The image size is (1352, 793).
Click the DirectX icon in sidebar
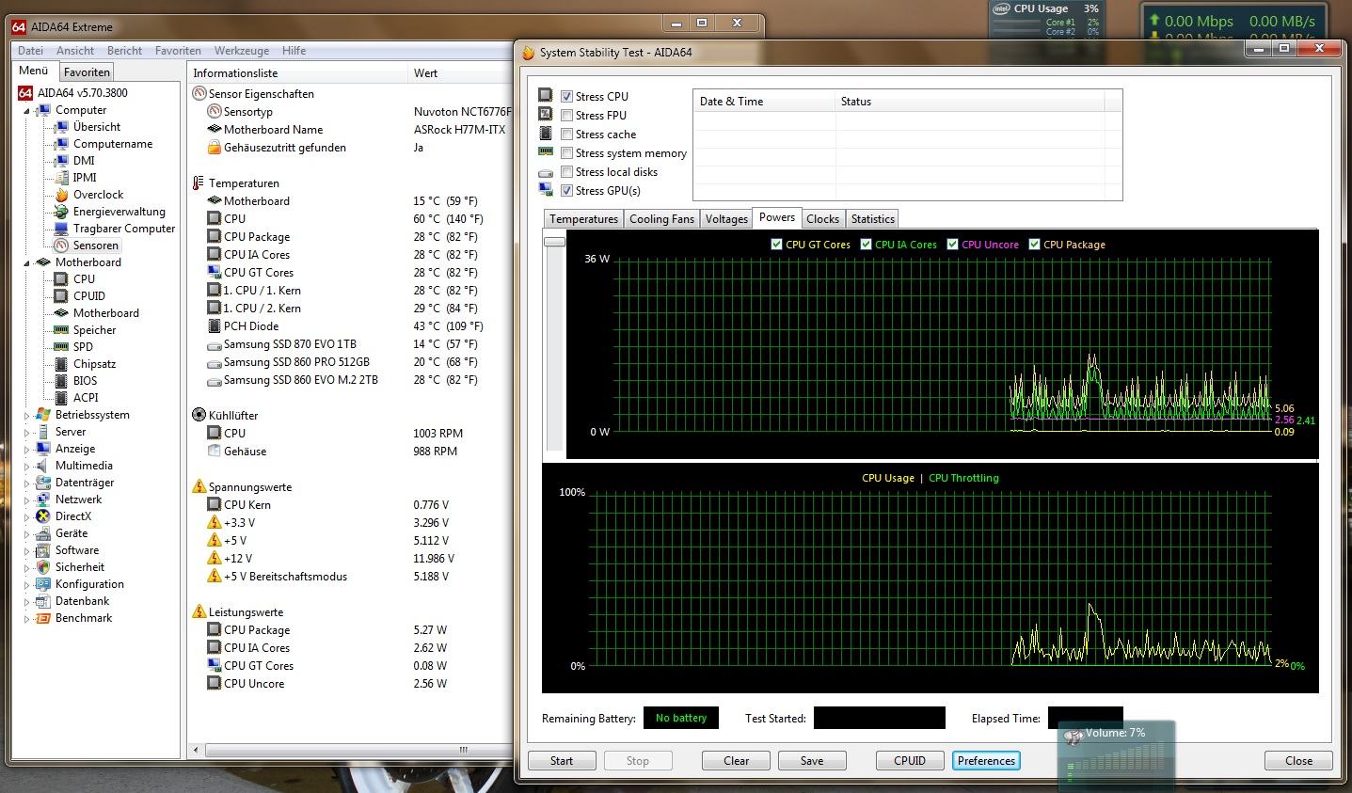[43, 516]
